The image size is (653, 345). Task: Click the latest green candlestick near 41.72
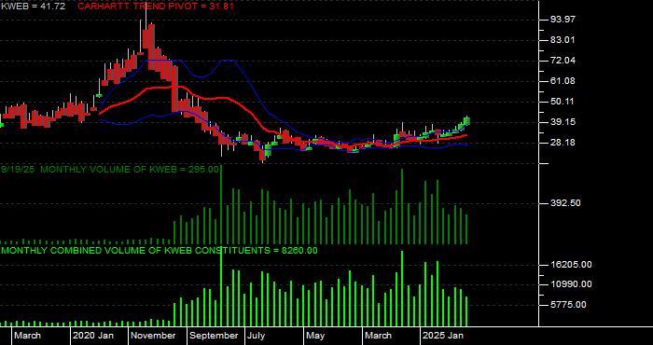pyautogui.click(x=466, y=121)
